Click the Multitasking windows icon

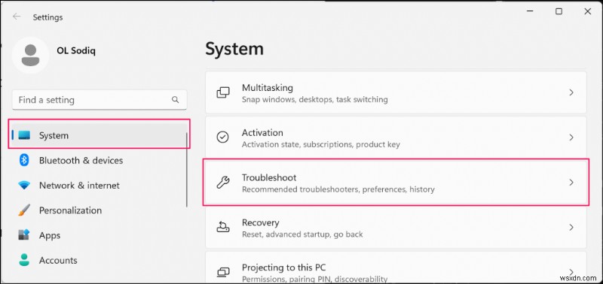click(x=223, y=92)
